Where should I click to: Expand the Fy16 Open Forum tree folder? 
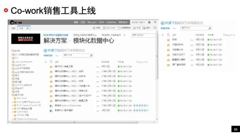[12, 105]
